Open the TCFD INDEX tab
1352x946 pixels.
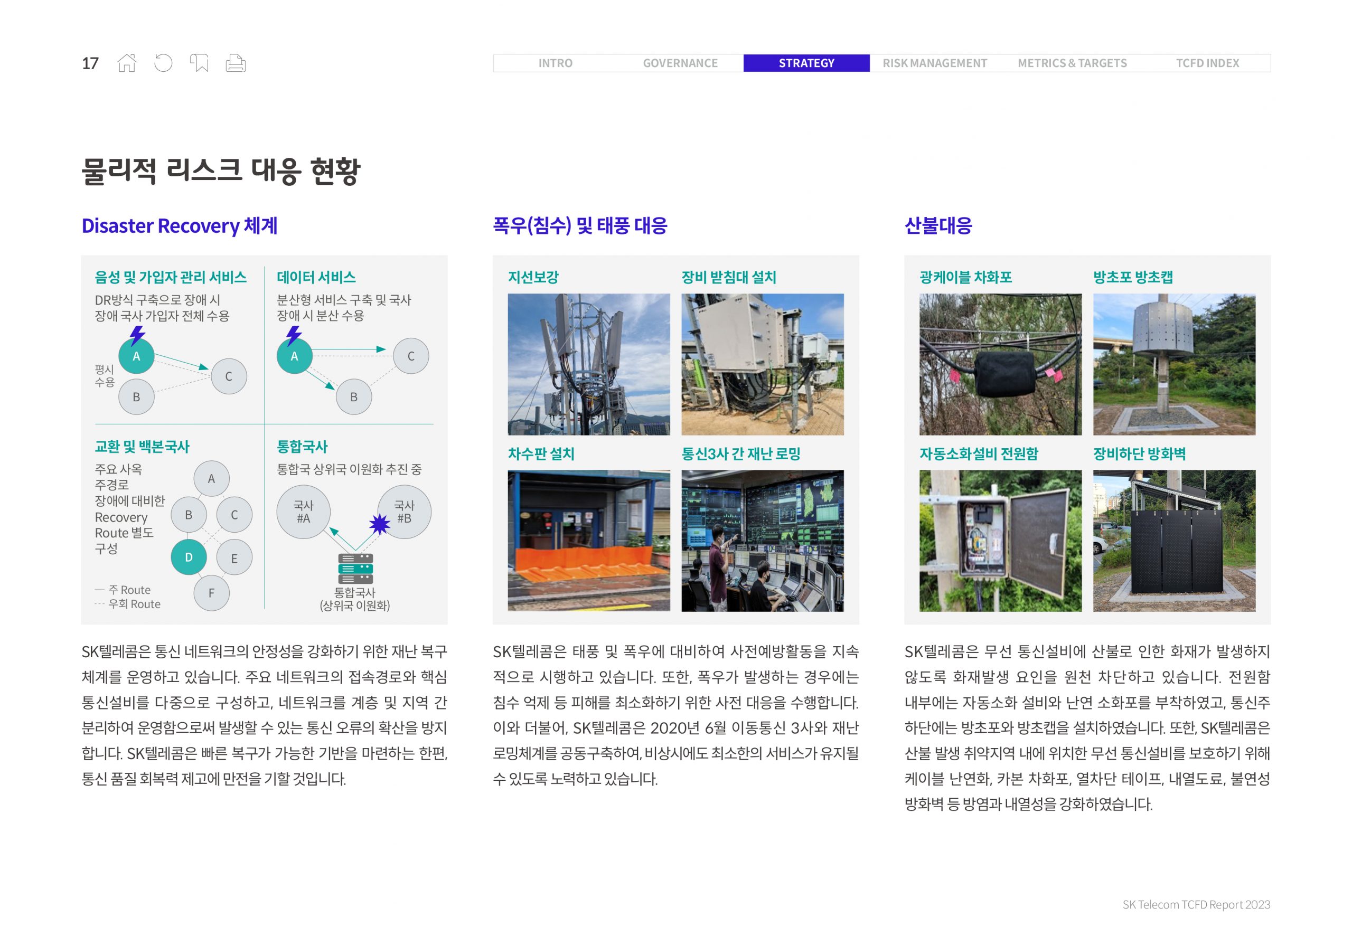1207,63
